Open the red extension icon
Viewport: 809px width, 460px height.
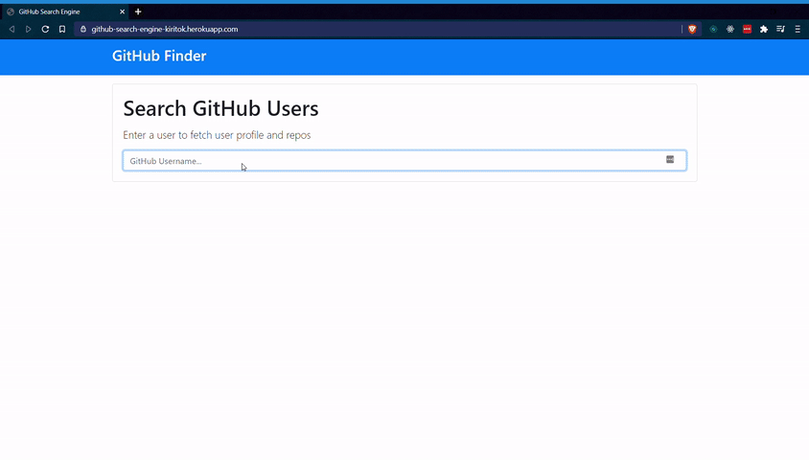[x=747, y=30]
